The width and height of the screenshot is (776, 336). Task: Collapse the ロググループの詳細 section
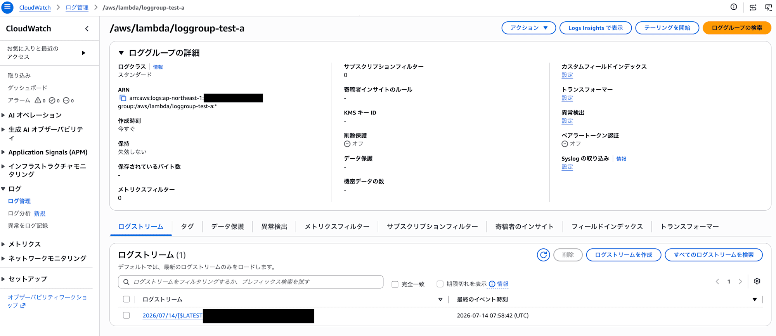pyautogui.click(x=121, y=53)
